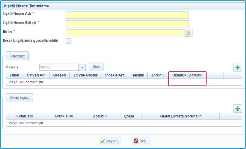Image resolution: width=246 pixels, height=149 pixels.
Task: Click the Evrak Tipi column header
Action: tap(25, 116)
